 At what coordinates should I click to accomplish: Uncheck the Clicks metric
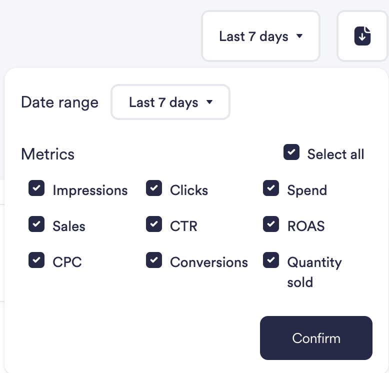click(154, 188)
